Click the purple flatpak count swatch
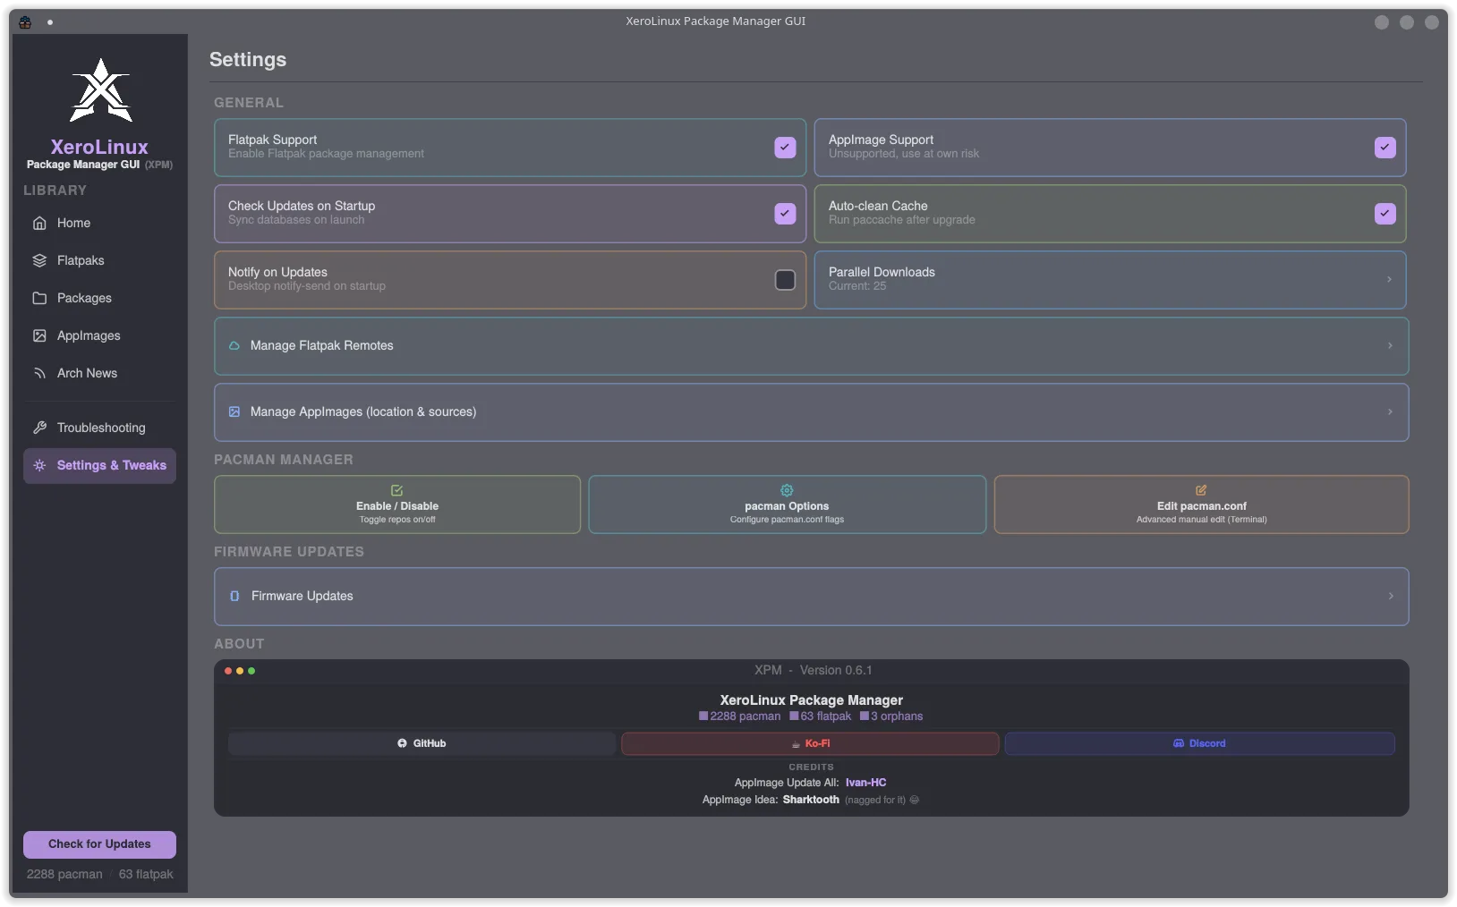This screenshot has width=1457, height=907. [x=794, y=716]
